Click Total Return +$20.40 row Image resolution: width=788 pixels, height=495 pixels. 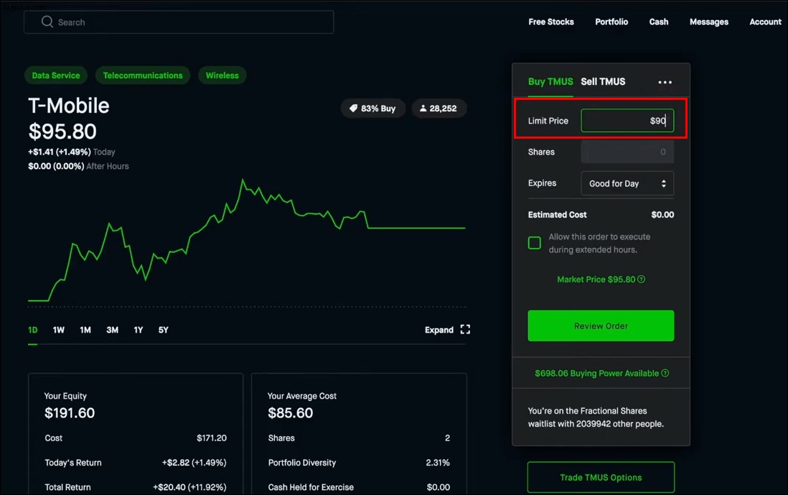click(x=136, y=487)
